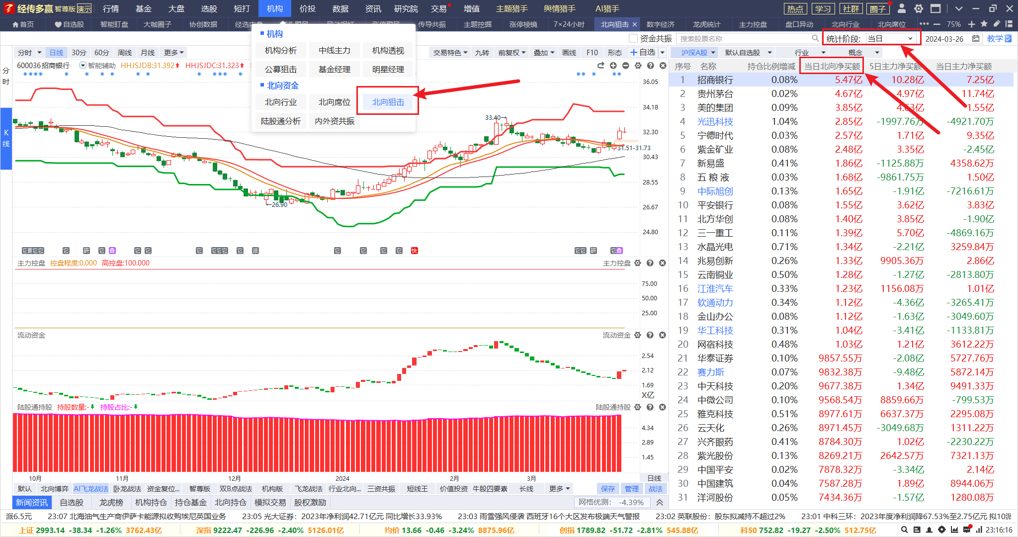Screen dimensions: 1018x537
Task: Switch to the 龙虎榜 bottom tab
Action: click(111, 503)
